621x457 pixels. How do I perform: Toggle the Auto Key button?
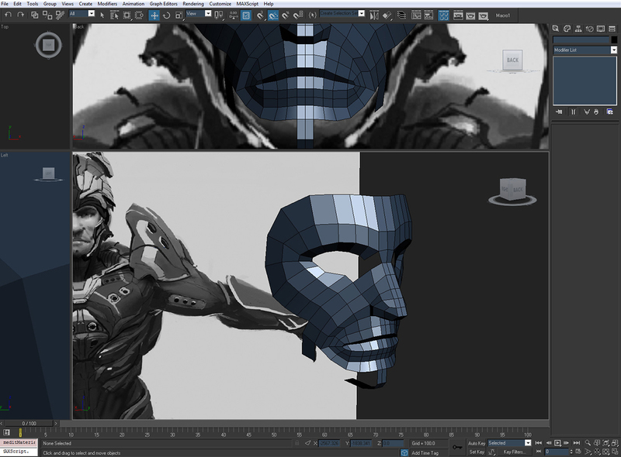coord(477,443)
